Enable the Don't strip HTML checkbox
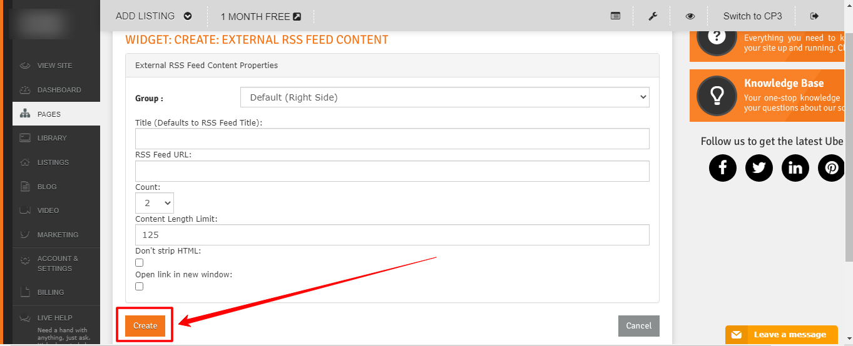This screenshot has height=346, width=853. 140,263
